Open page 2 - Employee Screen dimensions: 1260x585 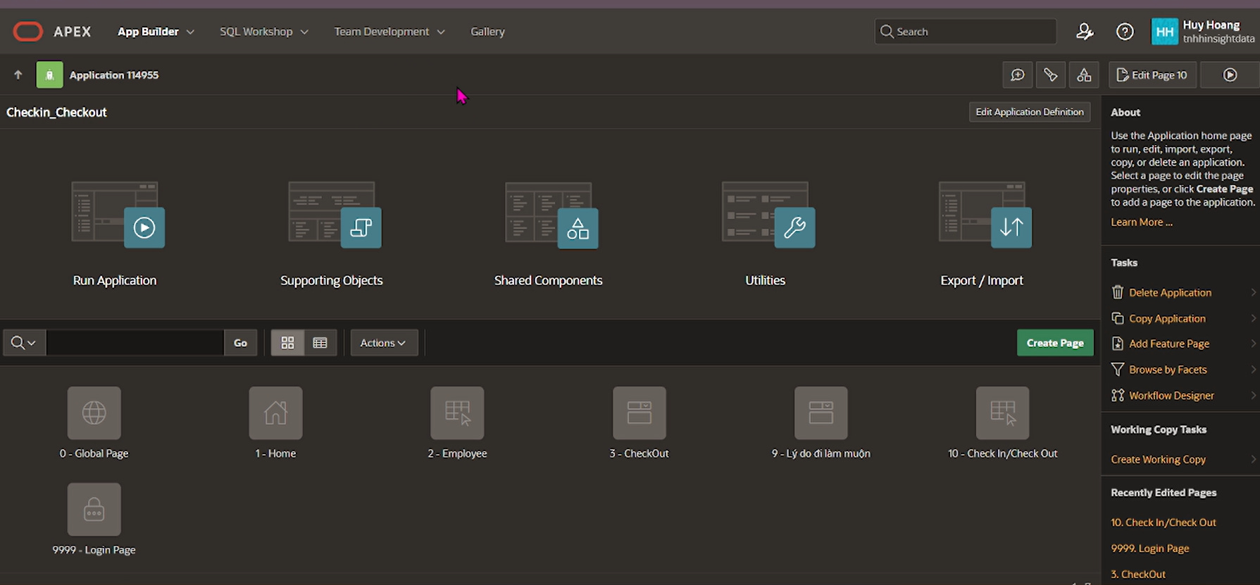[458, 413]
